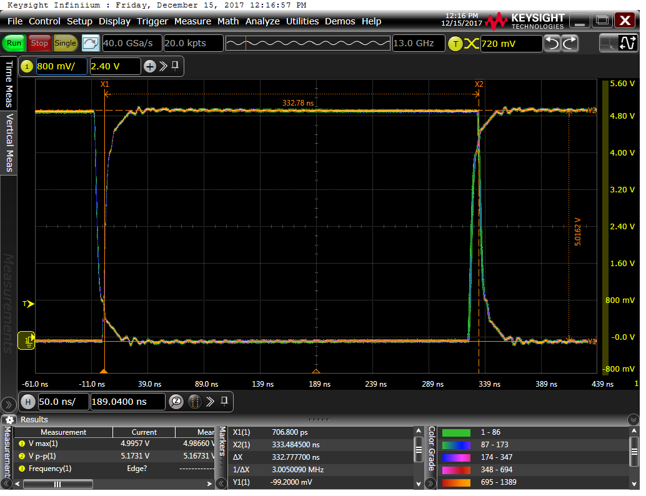Click the channel 1 ground reference marker

click(26, 340)
